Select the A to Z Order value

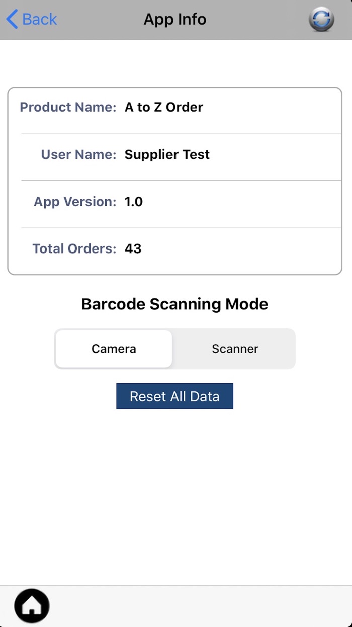164,107
